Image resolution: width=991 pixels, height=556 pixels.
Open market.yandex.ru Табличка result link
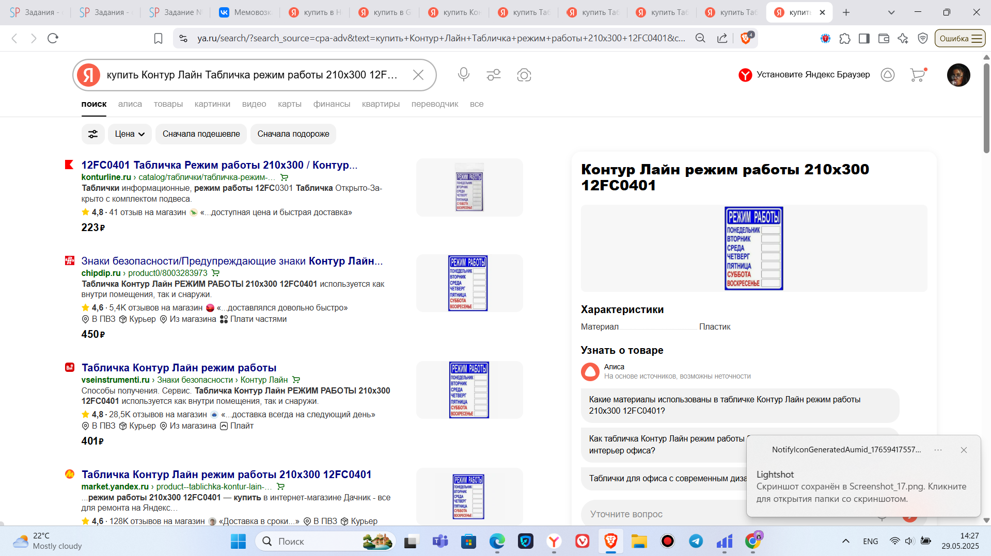click(227, 475)
